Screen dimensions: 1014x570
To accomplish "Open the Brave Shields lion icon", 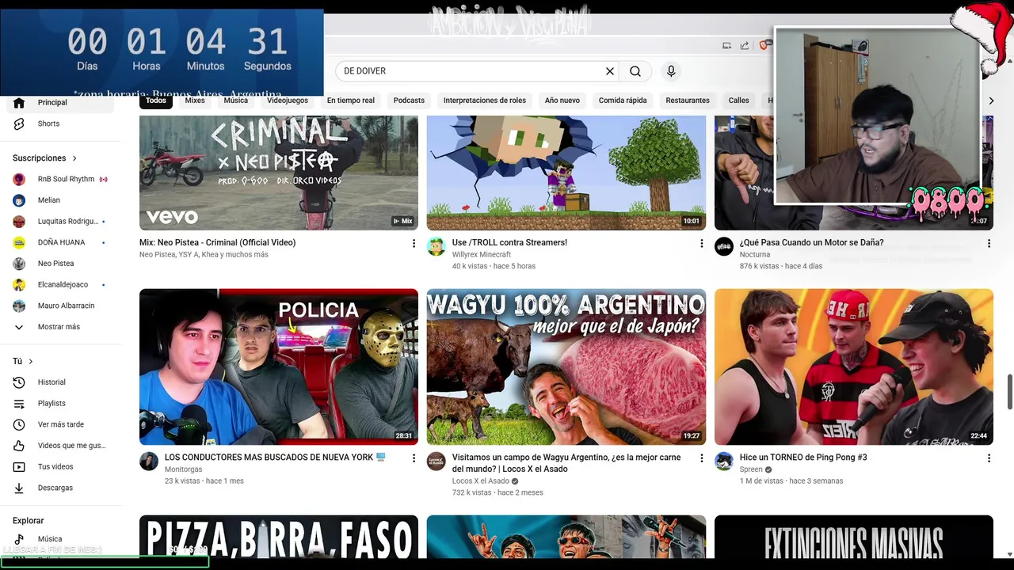I will (x=763, y=46).
